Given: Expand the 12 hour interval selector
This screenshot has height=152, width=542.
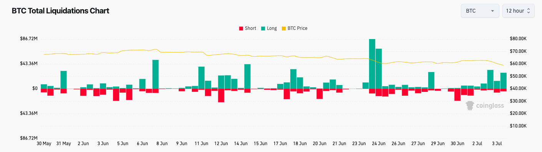Looking at the screenshot, I should point(518,11).
